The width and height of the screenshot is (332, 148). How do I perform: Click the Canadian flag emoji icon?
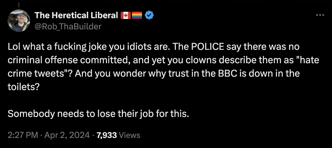(125, 15)
